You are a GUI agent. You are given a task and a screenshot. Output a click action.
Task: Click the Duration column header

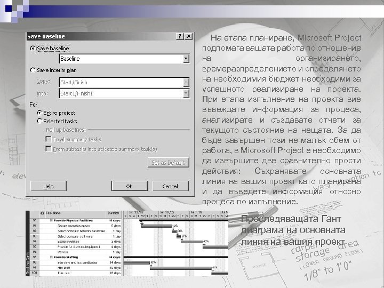point(114,213)
